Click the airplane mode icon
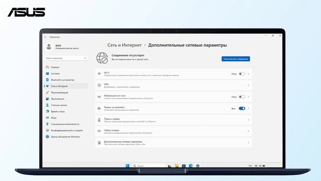 click(x=99, y=109)
